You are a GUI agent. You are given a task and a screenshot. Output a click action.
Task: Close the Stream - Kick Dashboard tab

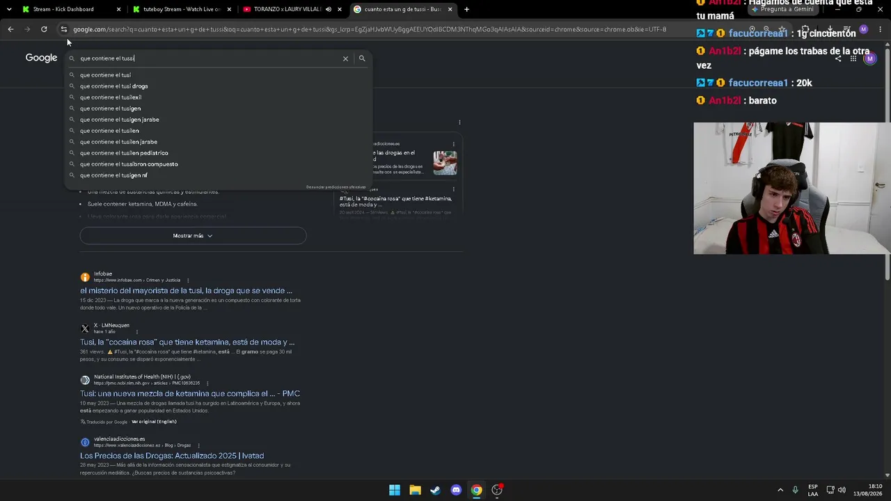118,10
